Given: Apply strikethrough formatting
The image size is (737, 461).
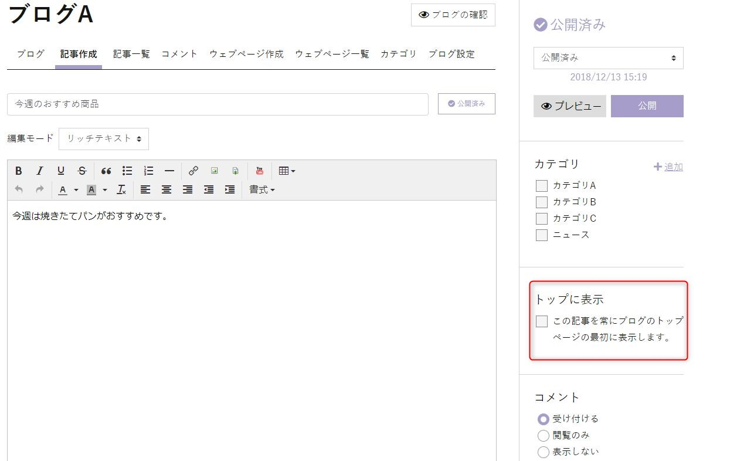Looking at the screenshot, I should (x=82, y=171).
